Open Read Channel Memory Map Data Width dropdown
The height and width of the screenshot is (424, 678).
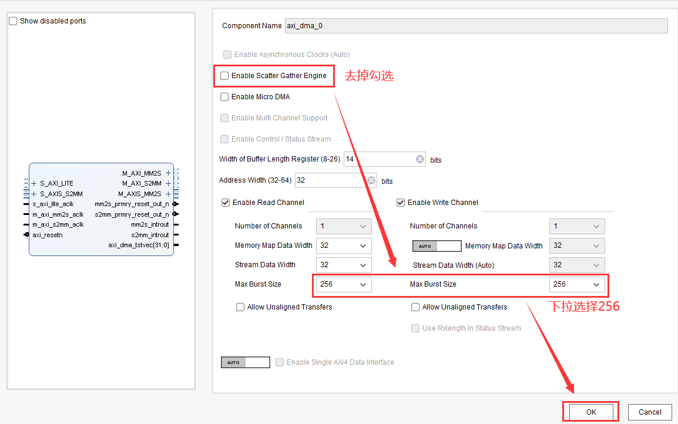[x=344, y=246]
